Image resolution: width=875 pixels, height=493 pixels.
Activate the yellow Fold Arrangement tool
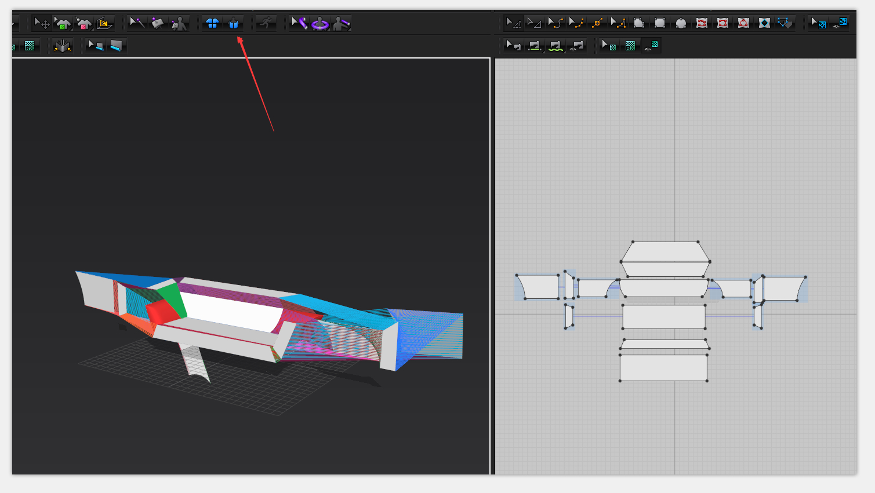(105, 23)
